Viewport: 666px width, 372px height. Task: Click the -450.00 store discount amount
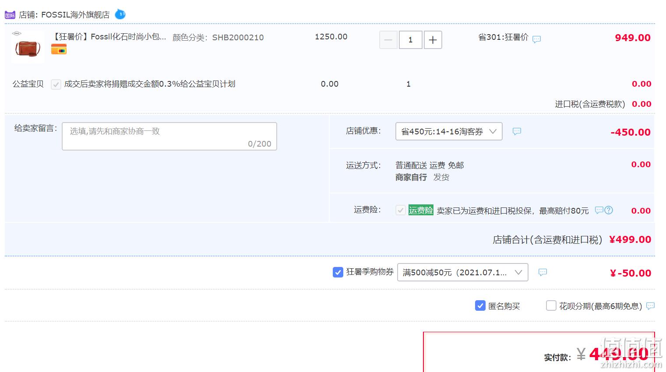coord(631,132)
